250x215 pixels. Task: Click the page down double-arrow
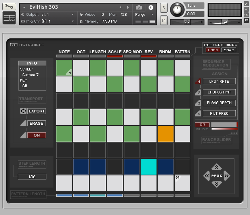(216, 184)
